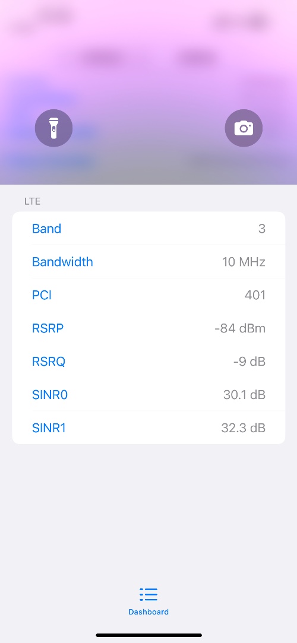Select the SINR1 label

click(x=49, y=428)
